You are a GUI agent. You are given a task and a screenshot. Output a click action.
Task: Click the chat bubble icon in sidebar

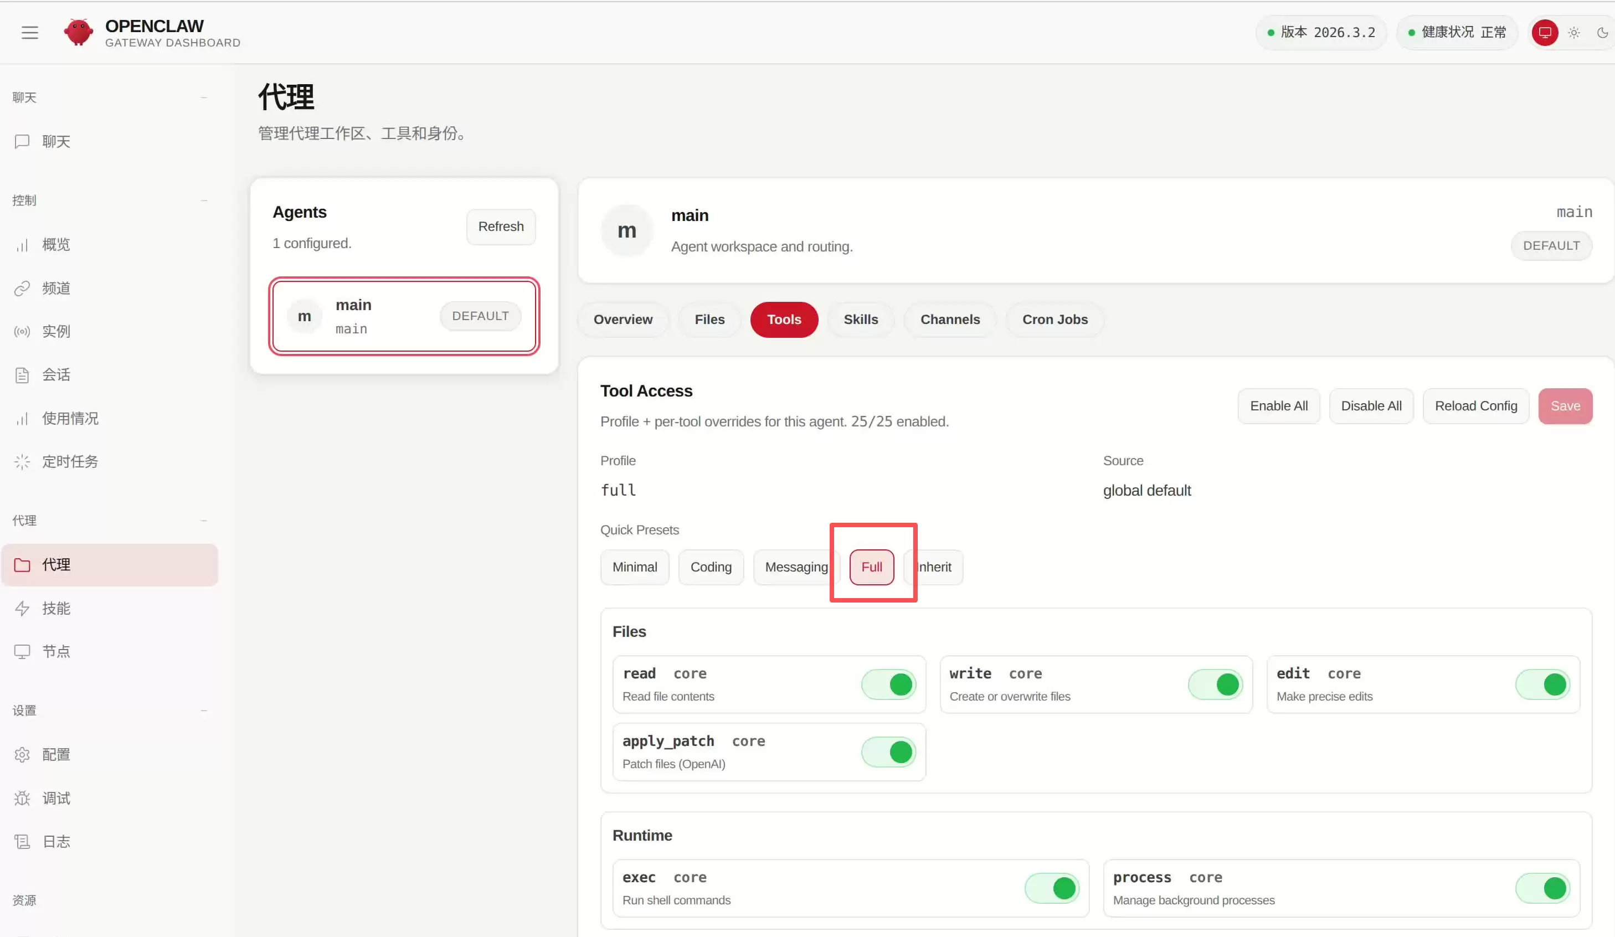(x=22, y=141)
